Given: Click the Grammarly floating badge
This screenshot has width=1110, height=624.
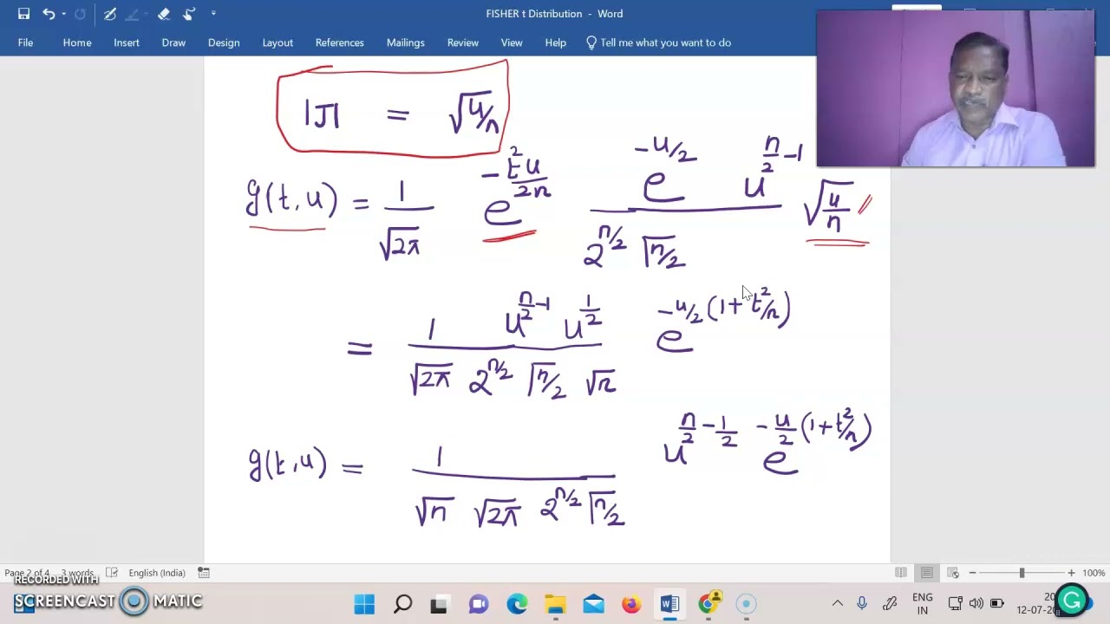Looking at the screenshot, I should tap(1073, 600).
